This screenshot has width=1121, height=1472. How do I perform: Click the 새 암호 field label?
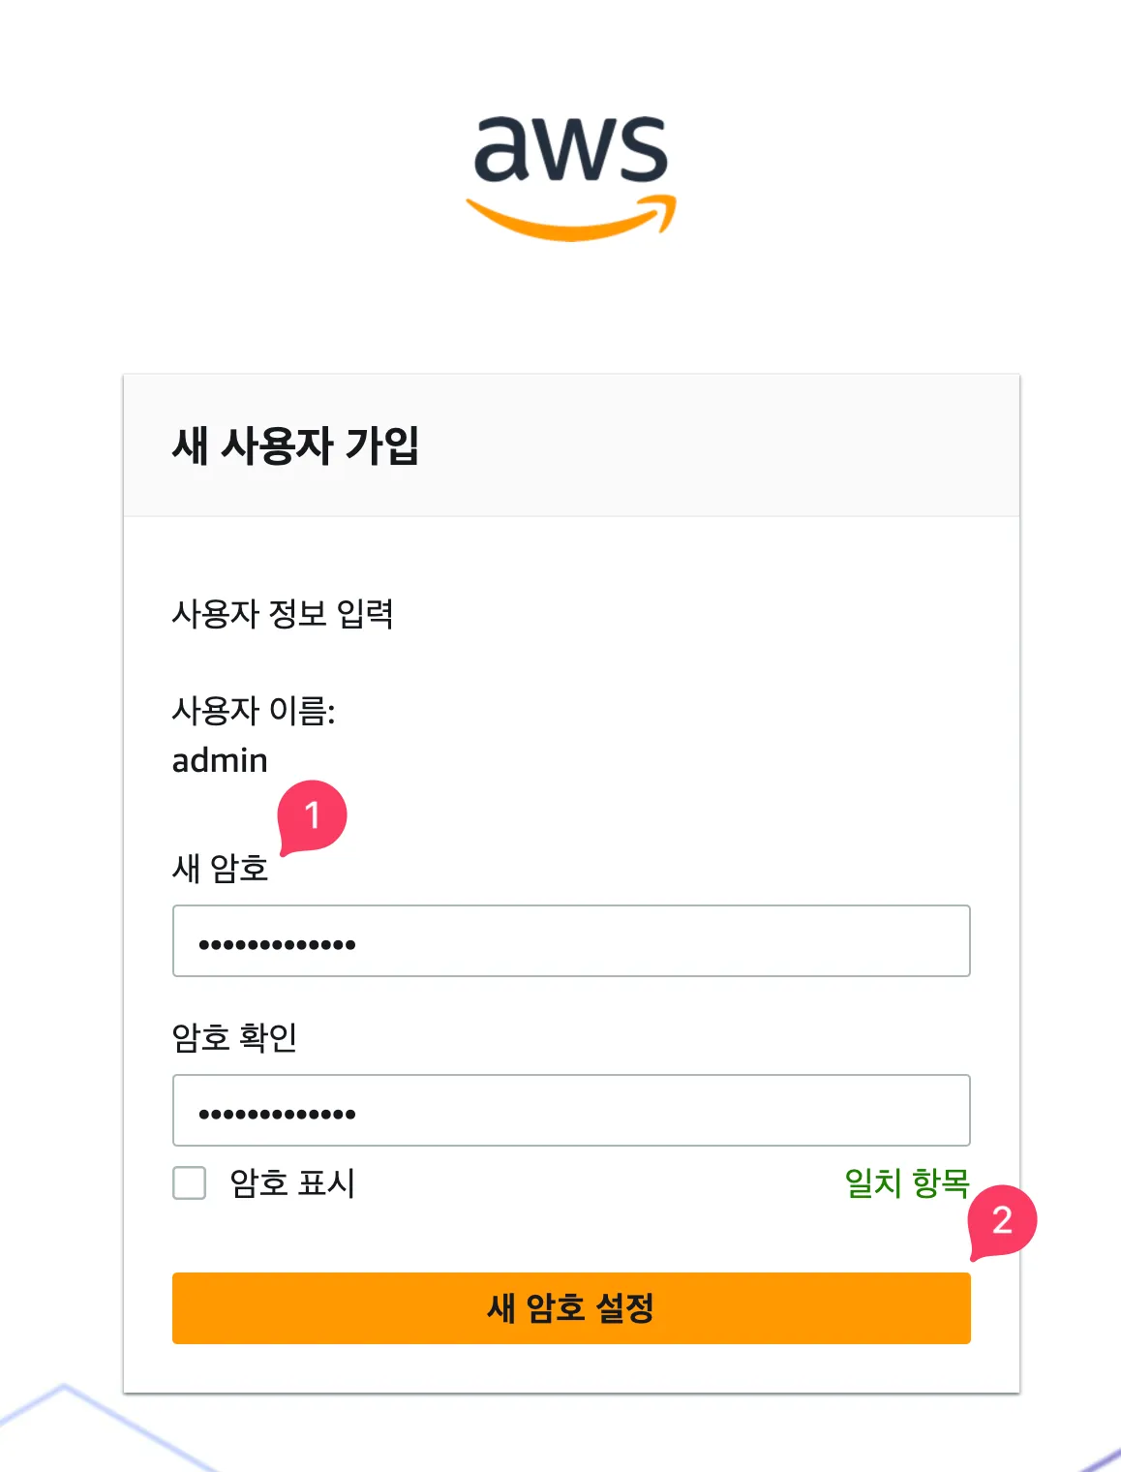tap(220, 868)
